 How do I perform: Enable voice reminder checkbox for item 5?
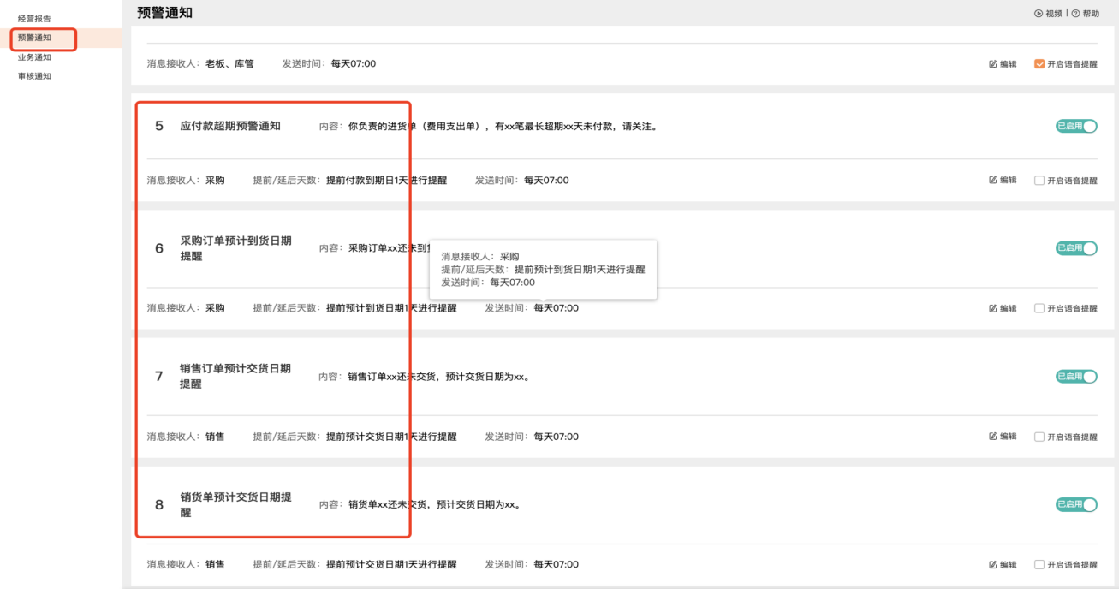[1039, 181]
